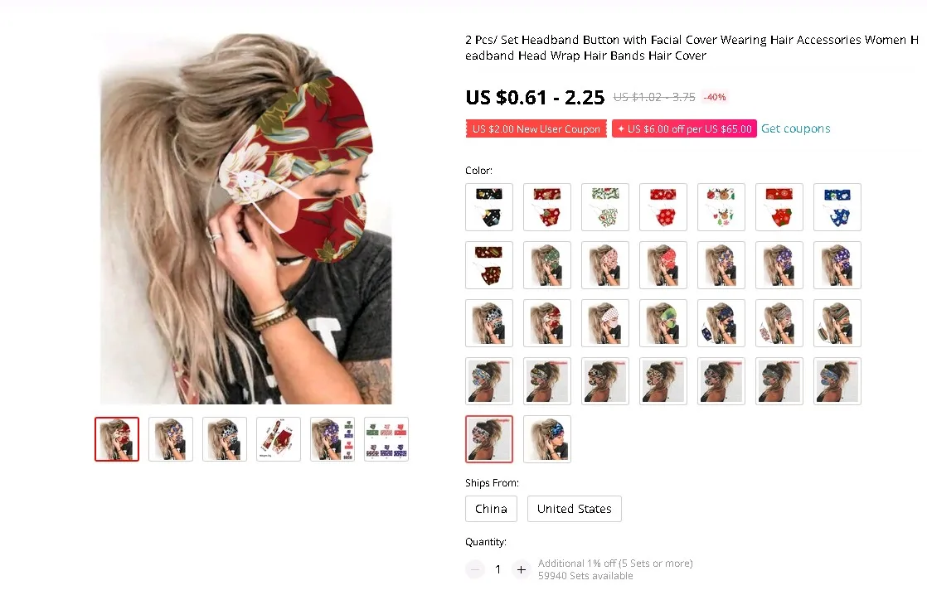Pick the reindeer print color swatch
Viewport: 927px width, 595px height.
pos(721,207)
